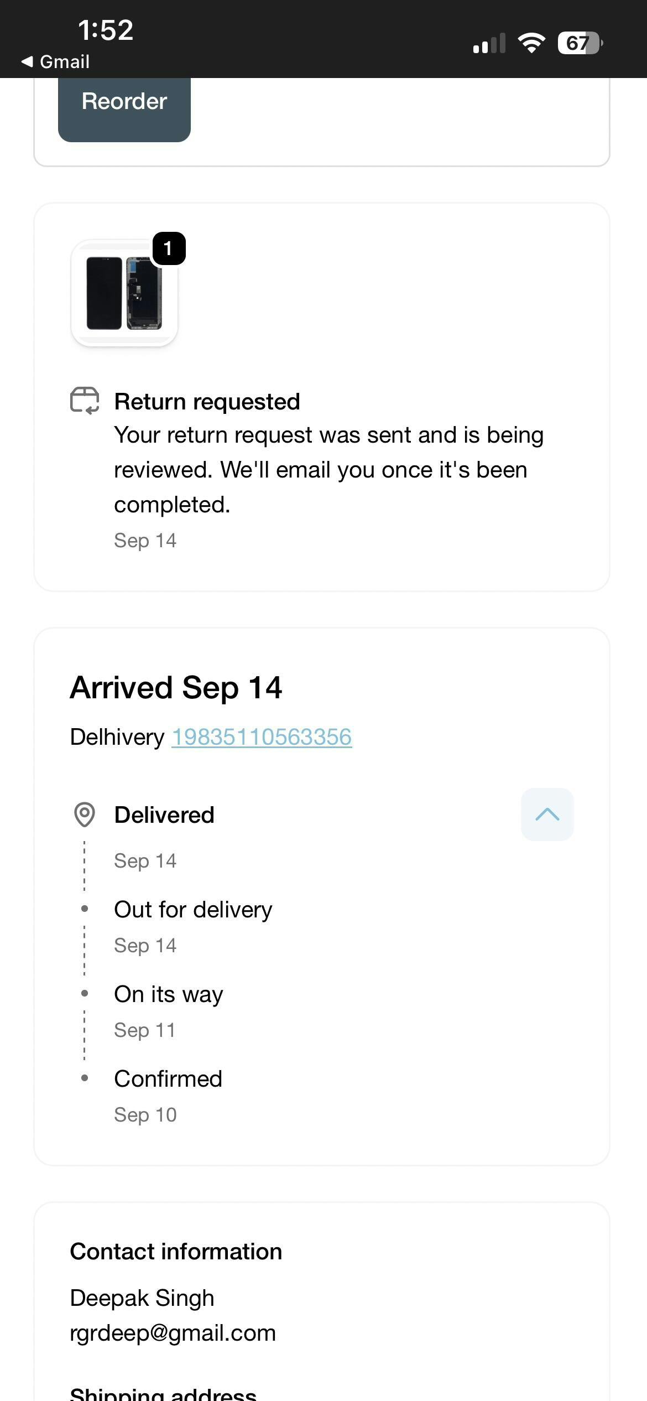Open Delhivery tracking number 19835110563356
The image size is (647, 1401).
[262, 737]
